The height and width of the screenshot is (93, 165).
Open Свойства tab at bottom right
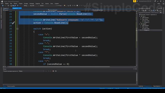pos(141,86)
